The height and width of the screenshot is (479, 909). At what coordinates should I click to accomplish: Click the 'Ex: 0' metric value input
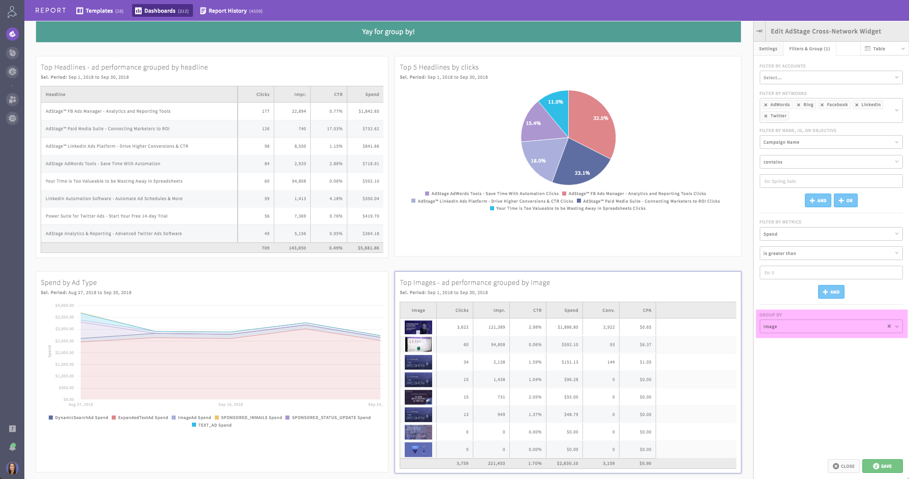click(831, 273)
